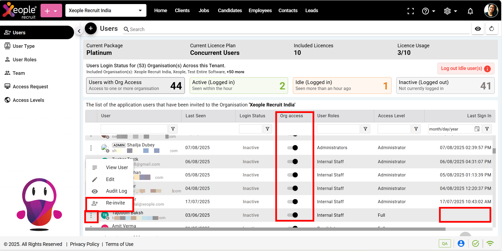The image size is (502, 251).
Task: Toggle Org access for the 04/08/2025 row
Action: 292,188
